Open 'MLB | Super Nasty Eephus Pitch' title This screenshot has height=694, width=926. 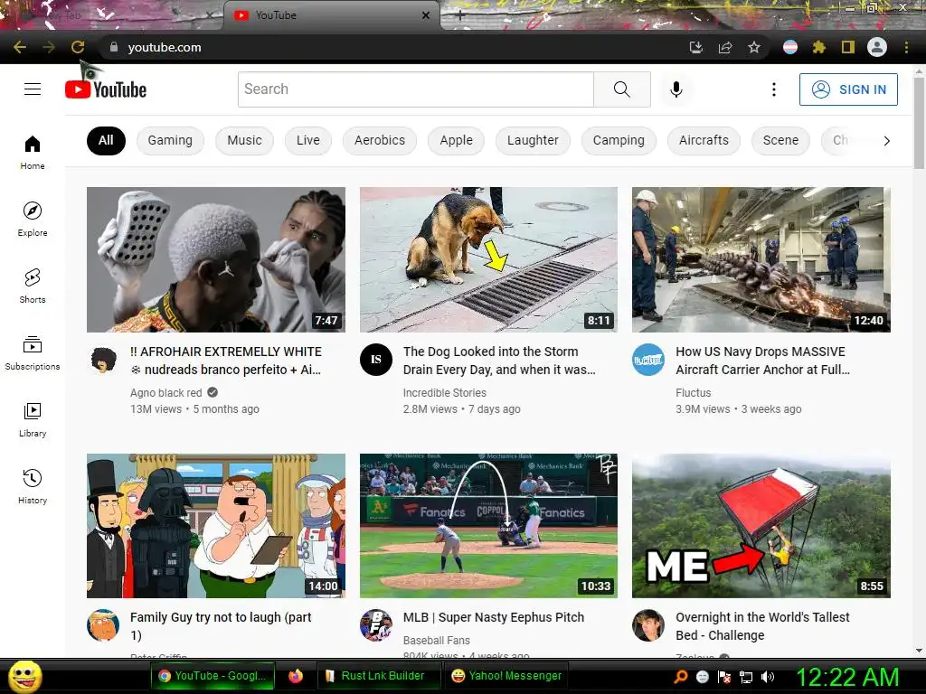(493, 617)
